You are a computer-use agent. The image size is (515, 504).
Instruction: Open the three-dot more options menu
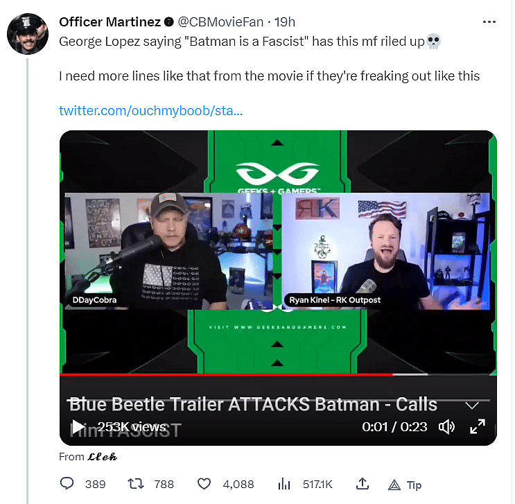(490, 21)
